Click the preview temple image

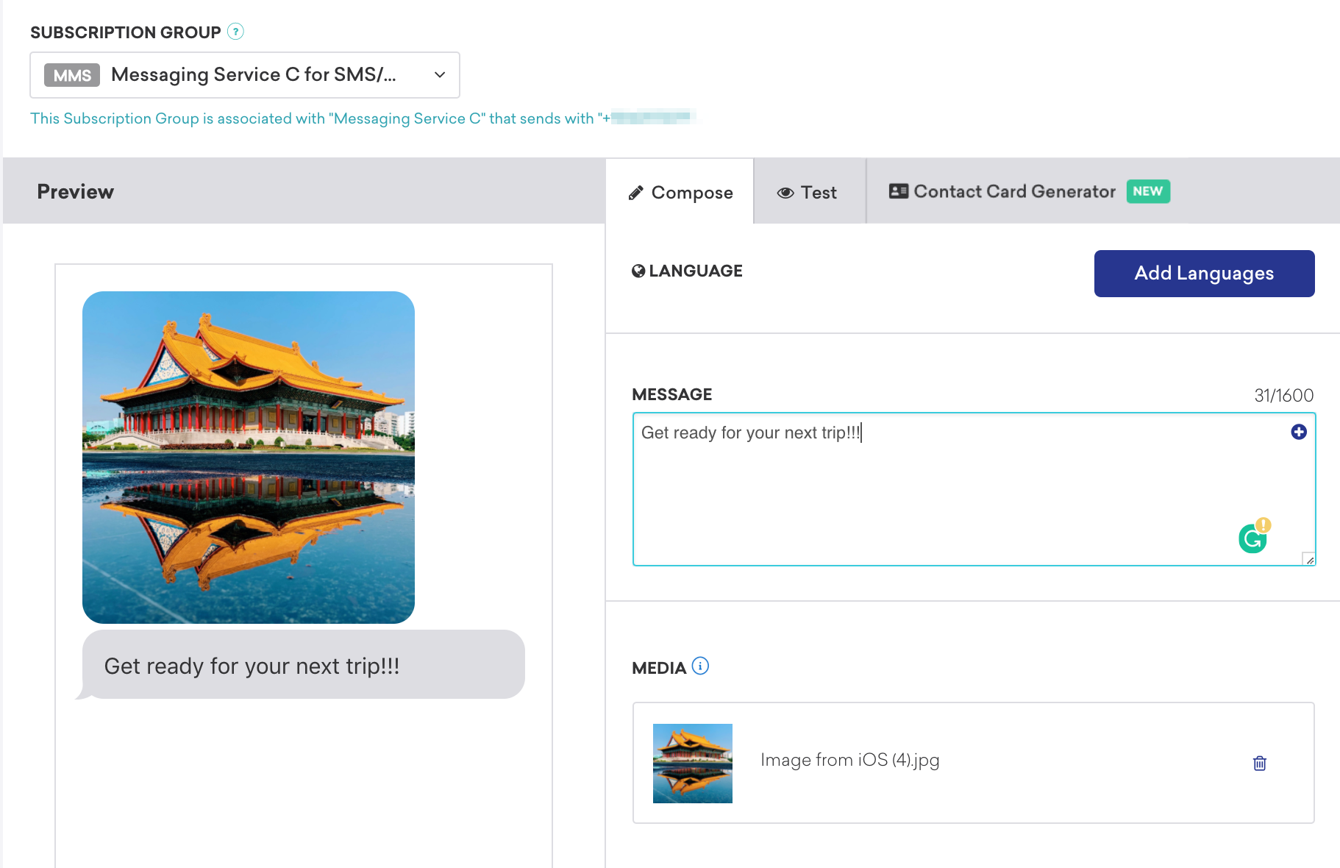(x=249, y=458)
